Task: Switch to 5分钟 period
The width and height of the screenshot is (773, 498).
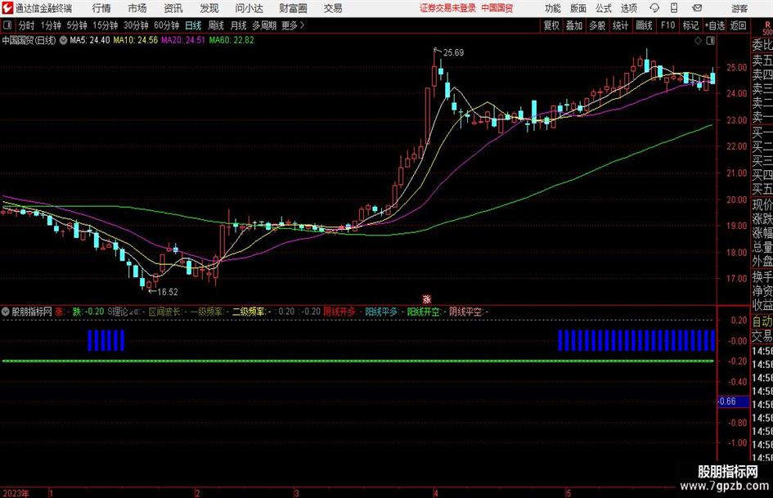Action: click(76, 25)
